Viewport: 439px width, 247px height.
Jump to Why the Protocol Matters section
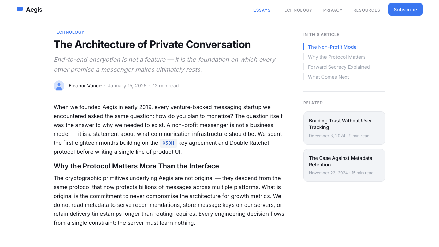point(337,57)
